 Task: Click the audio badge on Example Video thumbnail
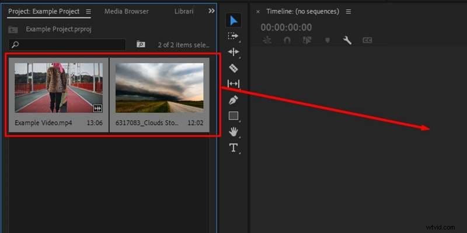97,109
